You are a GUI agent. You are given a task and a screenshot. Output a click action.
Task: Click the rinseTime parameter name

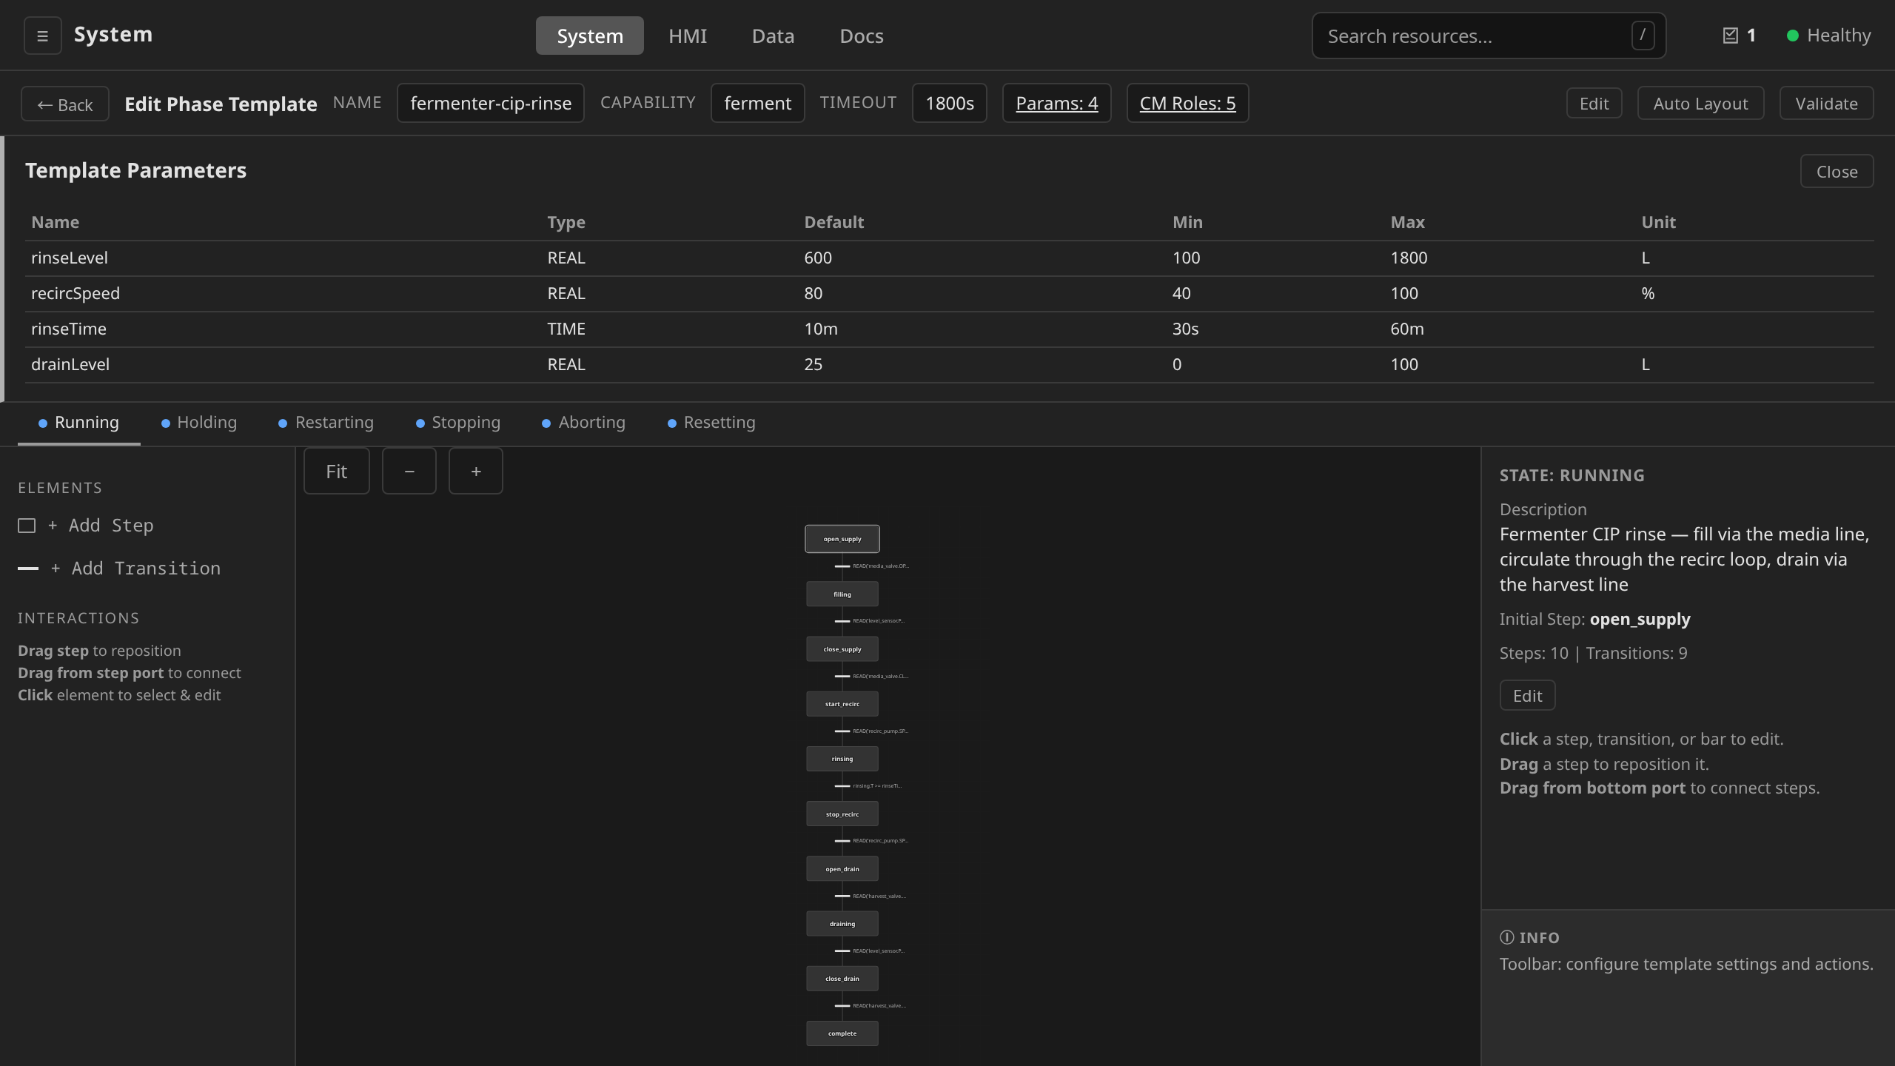69,329
